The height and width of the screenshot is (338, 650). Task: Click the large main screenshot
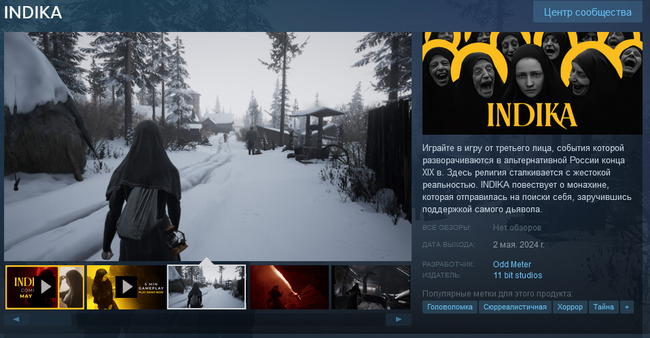click(x=208, y=146)
